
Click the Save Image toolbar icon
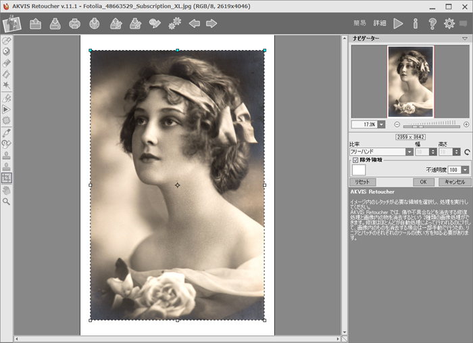coord(55,24)
